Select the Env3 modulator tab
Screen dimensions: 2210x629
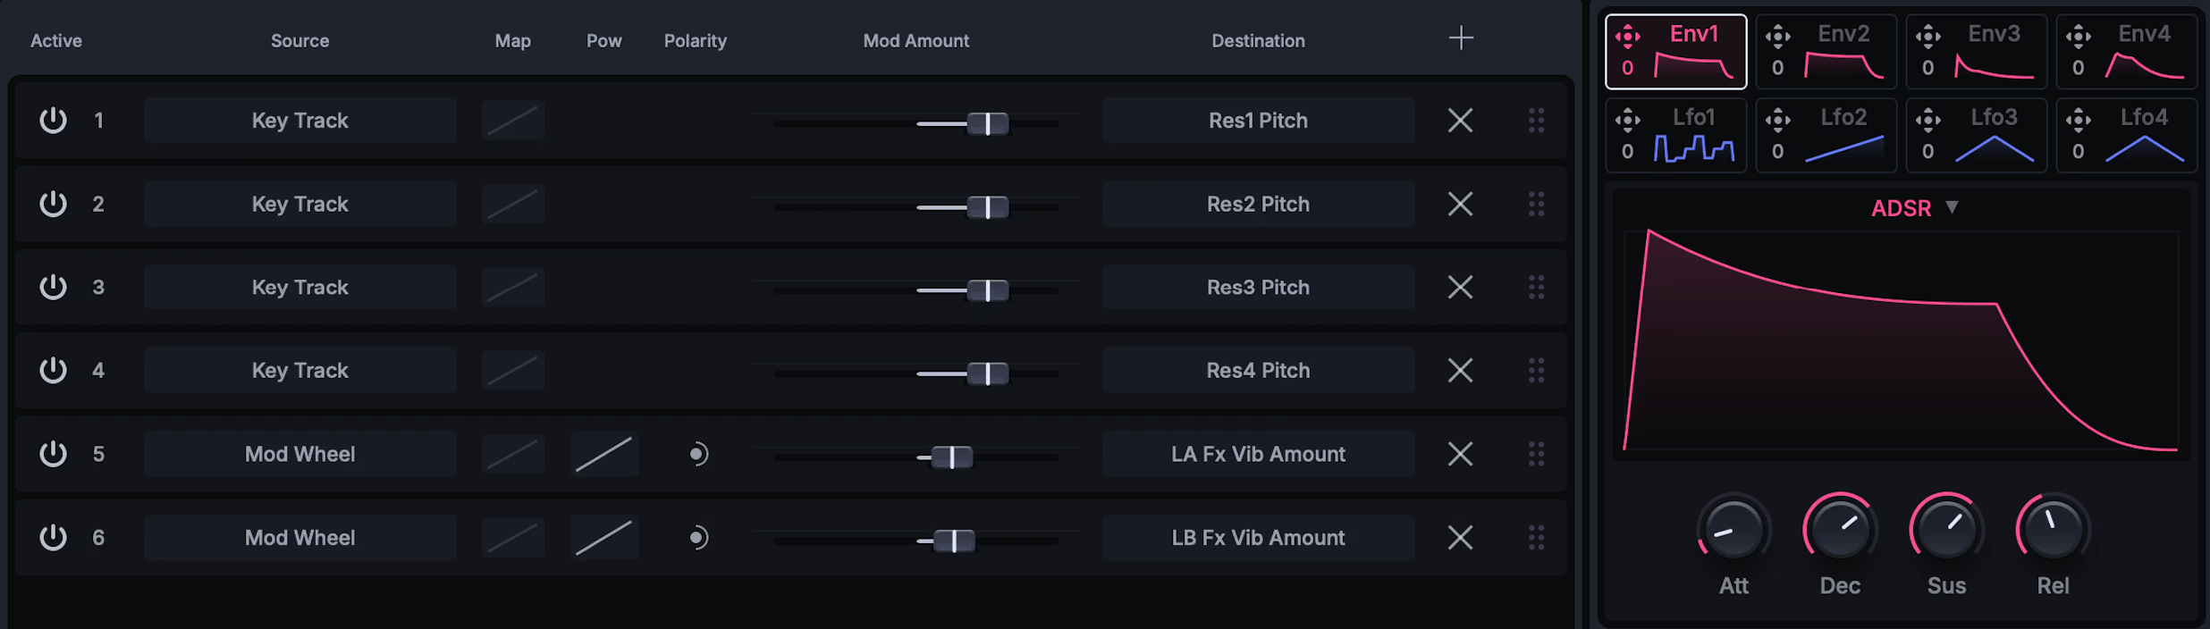(x=1977, y=52)
